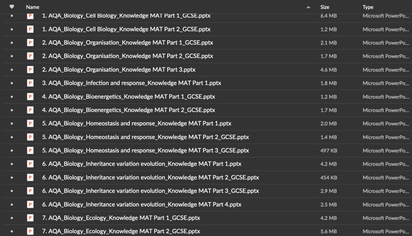Click PowerPoint icon for Bioenergetics Part 1
Image resolution: width=412 pixels, height=236 pixels.
coord(30,97)
